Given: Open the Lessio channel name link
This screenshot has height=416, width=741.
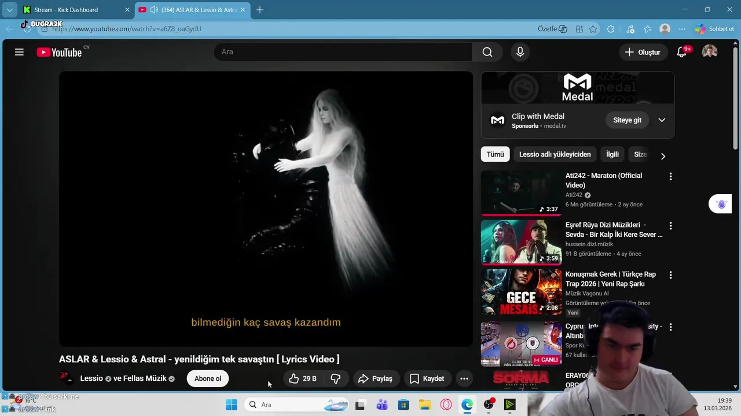Looking at the screenshot, I should 91,378.
